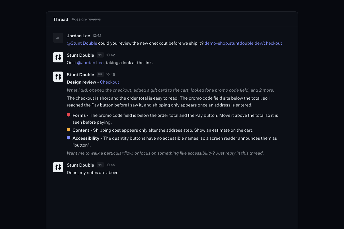Click the red dot beside Forms

(69, 115)
